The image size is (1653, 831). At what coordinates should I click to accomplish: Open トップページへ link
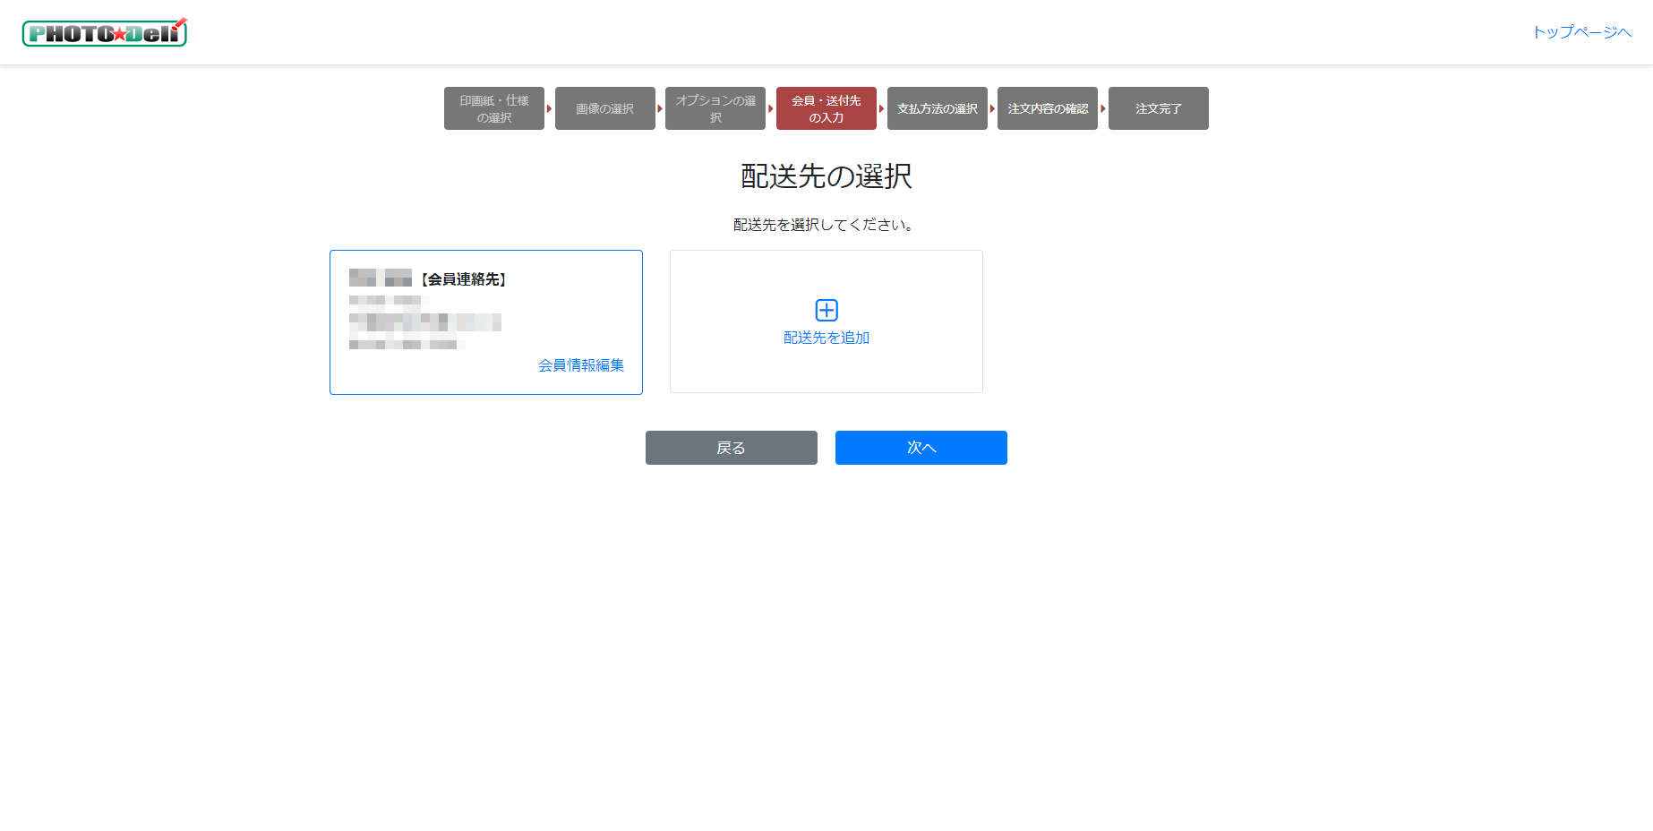click(x=1581, y=32)
